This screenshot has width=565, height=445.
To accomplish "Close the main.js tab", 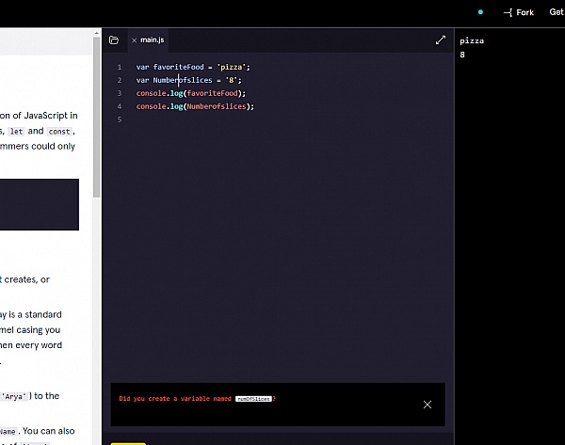I will pyautogui.click(x=134, y=40).
